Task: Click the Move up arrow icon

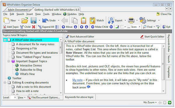Action: pos(63,27)
